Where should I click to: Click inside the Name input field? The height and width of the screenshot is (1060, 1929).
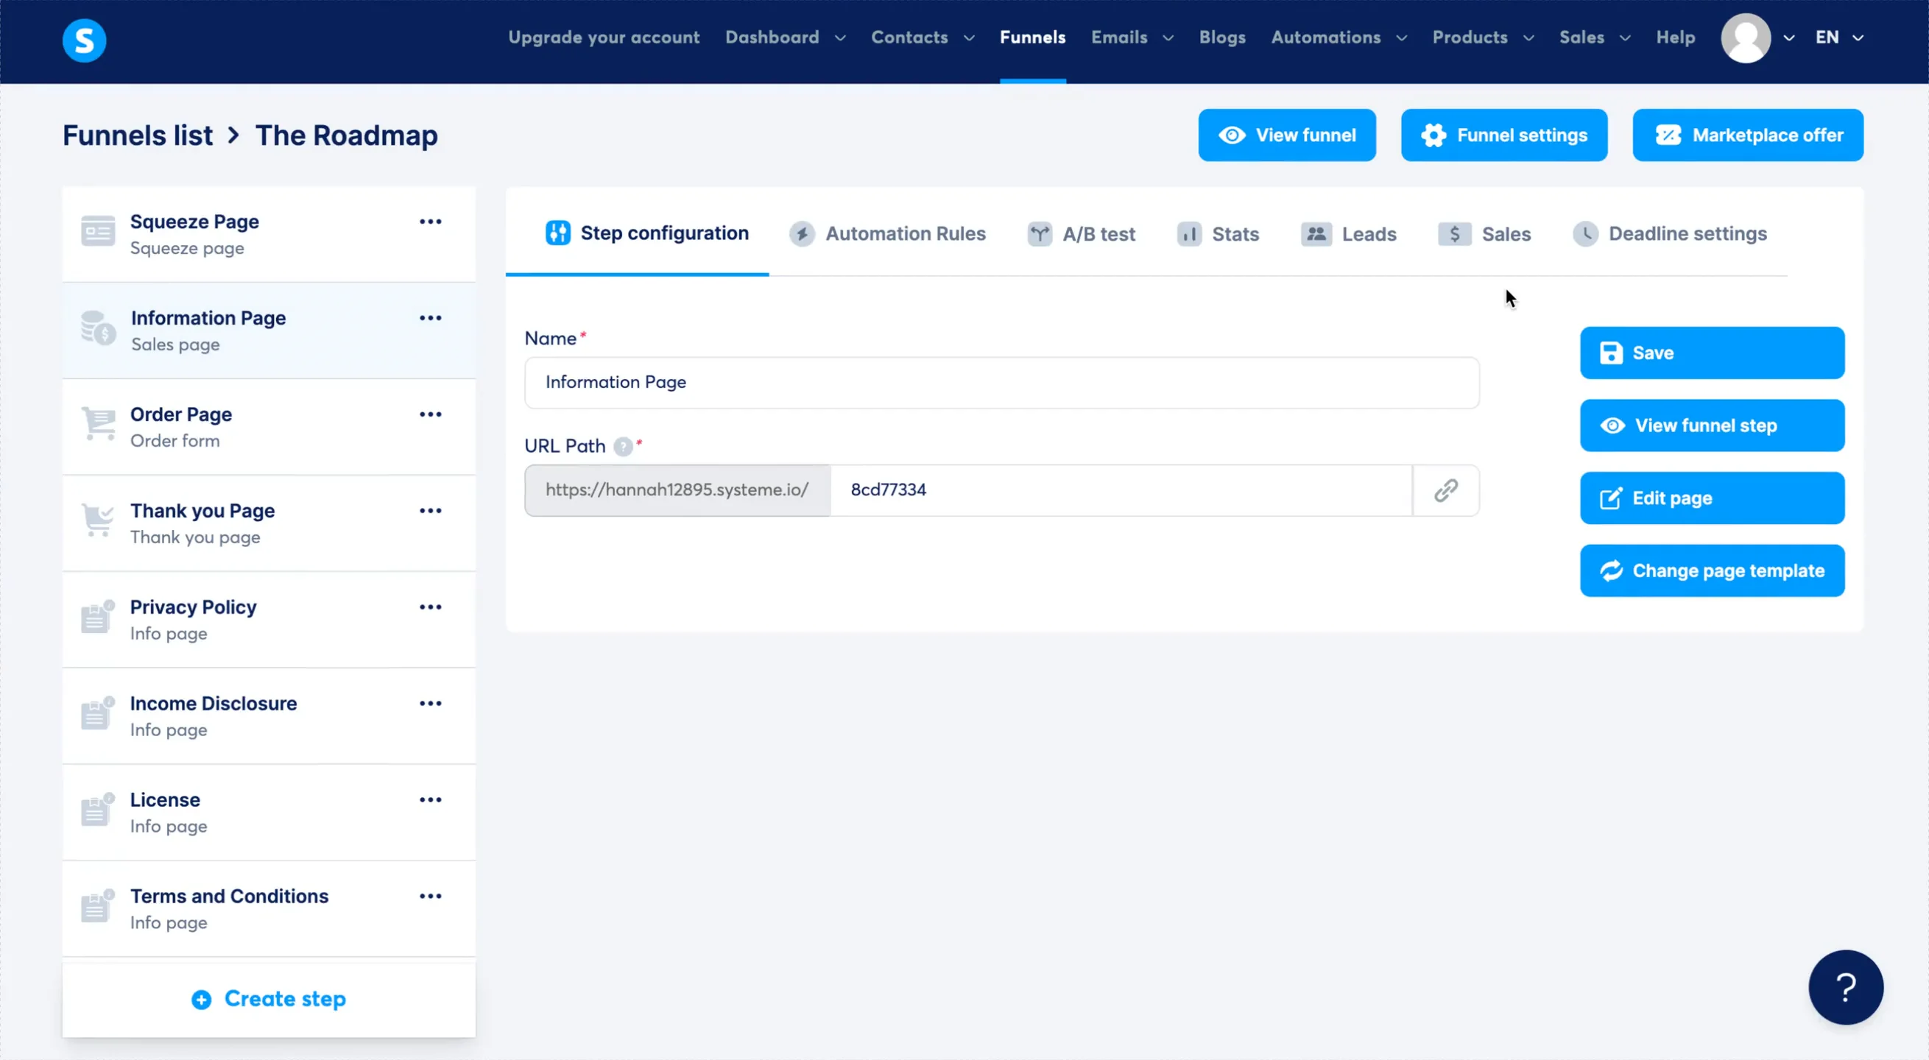pos(1001,383)
